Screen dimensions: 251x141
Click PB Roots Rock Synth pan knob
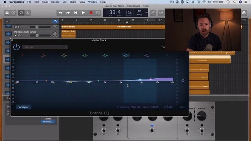55,34
